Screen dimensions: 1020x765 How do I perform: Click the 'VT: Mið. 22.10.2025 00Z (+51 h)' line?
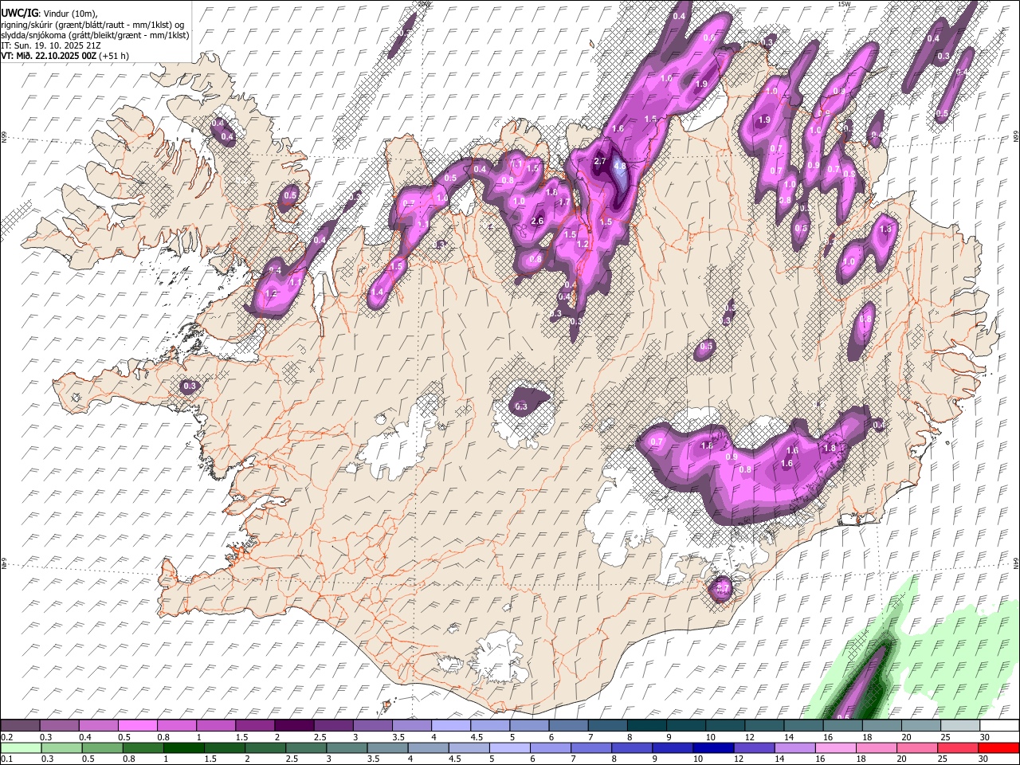[65, 56]
